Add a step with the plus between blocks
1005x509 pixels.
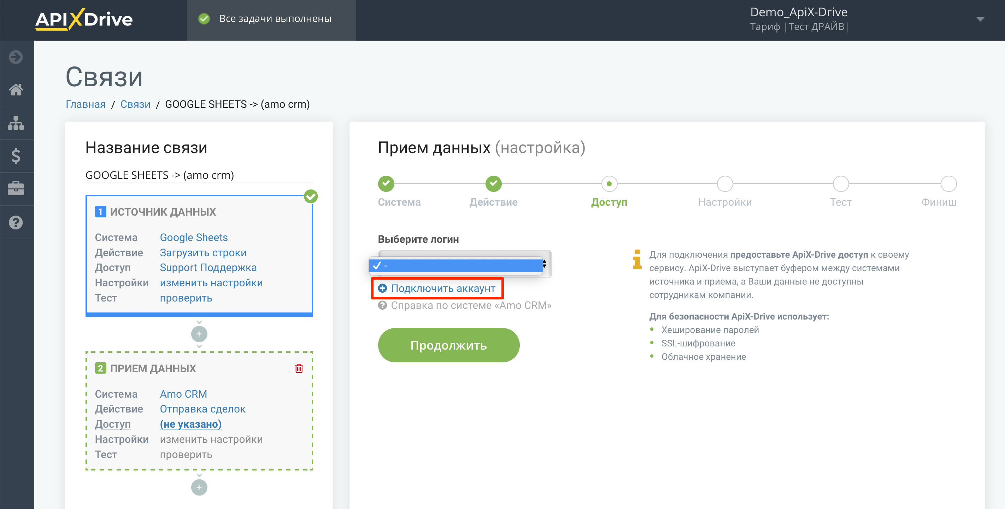pos(199,334)
